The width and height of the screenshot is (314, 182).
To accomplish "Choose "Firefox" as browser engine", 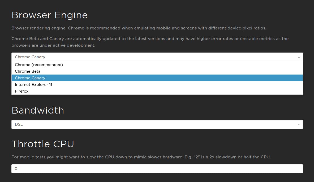I will point(22,91).
